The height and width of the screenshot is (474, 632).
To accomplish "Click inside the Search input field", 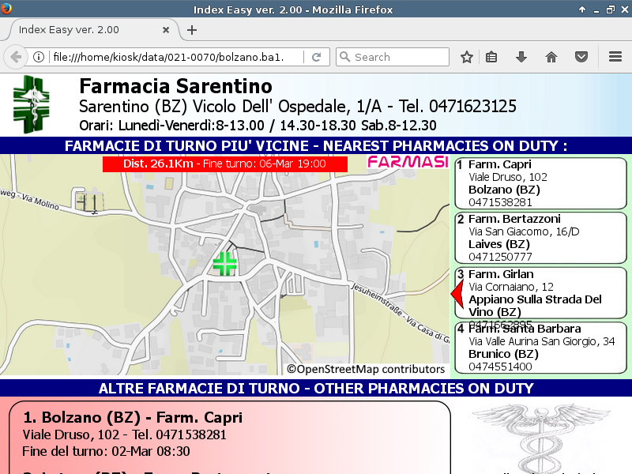I will (399, 57).
